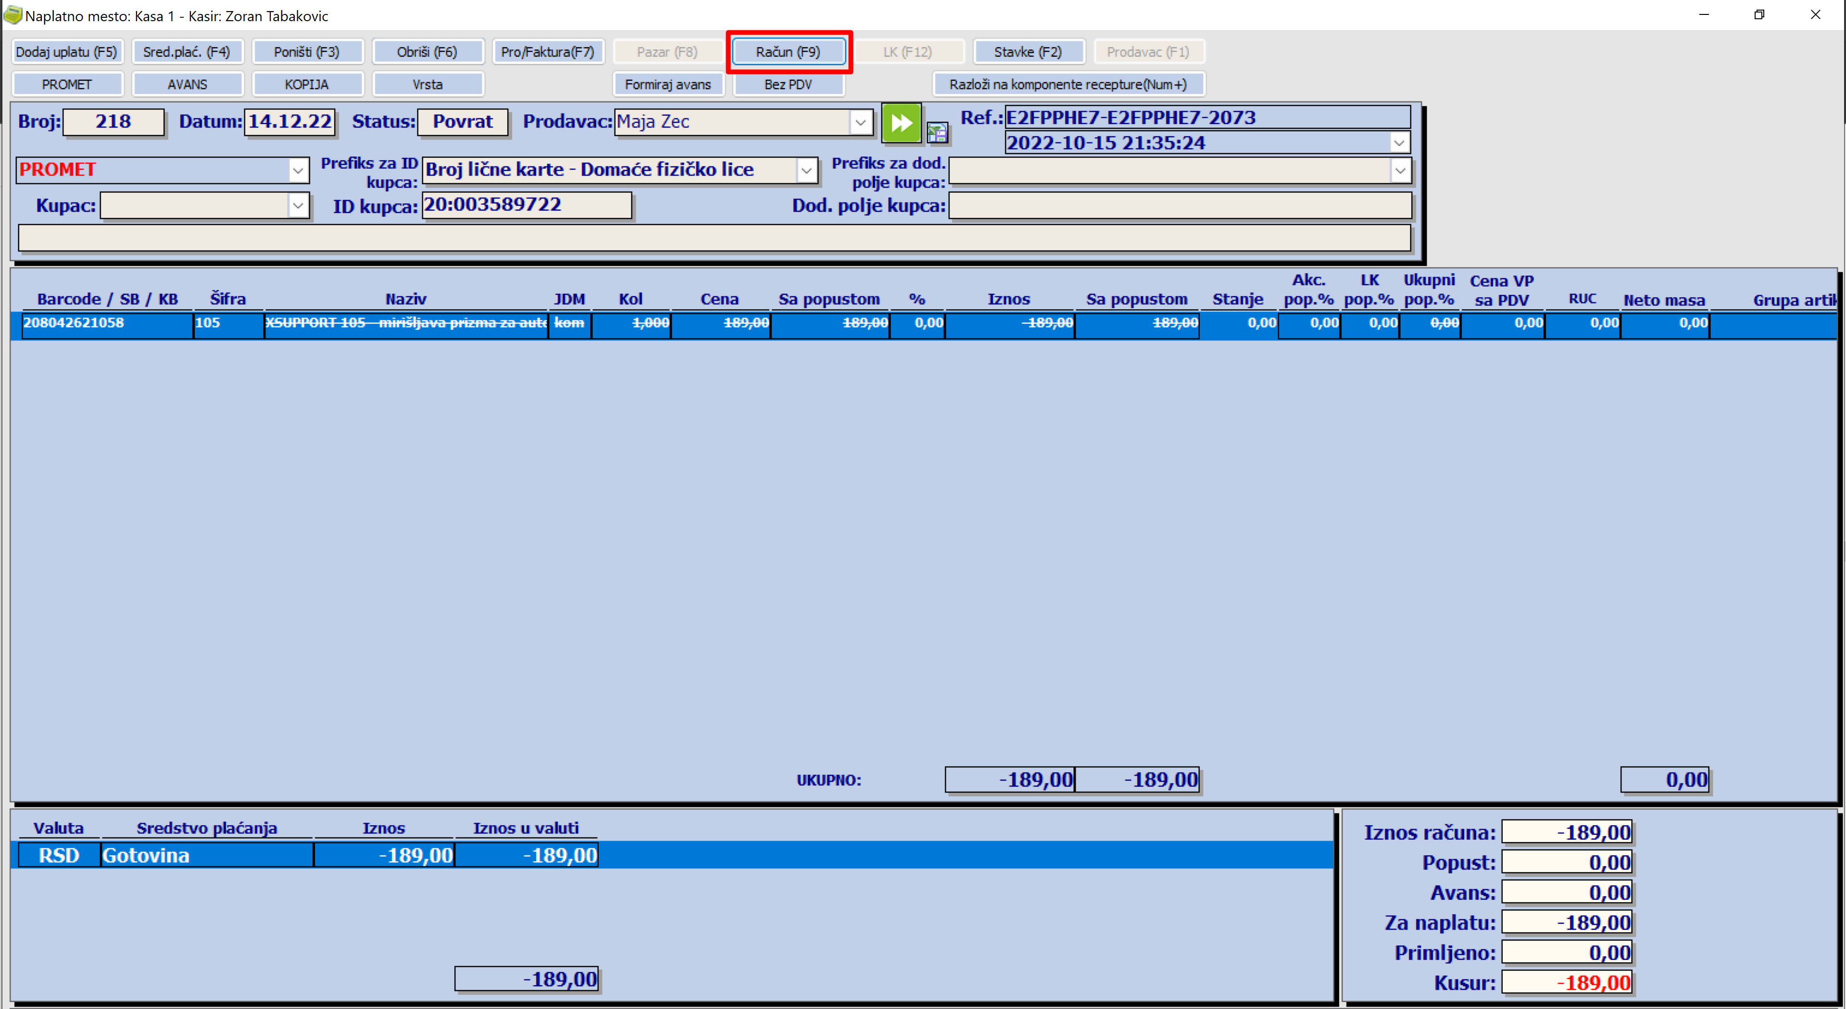
Task: Expand the Prefiks za ID kupca dropdown
Action: 806,171
